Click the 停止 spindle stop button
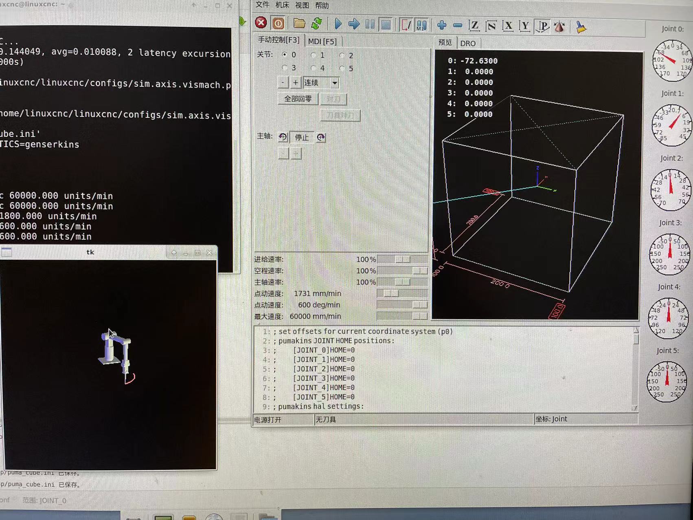Screen dimensions: 693x520 (302, 137)
